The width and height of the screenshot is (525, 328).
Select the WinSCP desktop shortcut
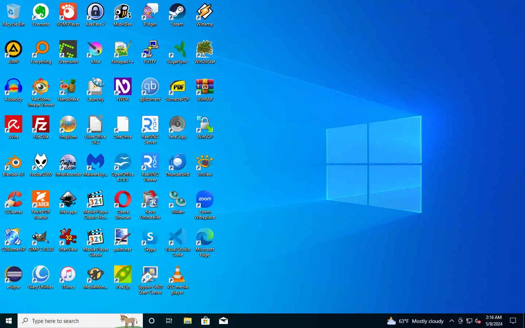pyautogui.click(x=205, y=128)
